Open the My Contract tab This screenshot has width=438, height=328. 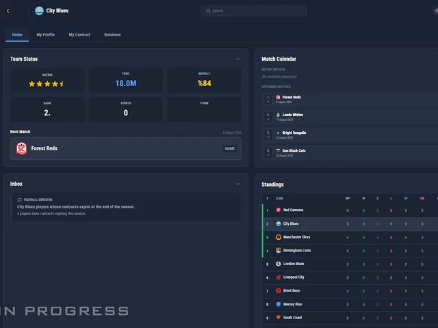pyautogui.click(x=79, y=35)
